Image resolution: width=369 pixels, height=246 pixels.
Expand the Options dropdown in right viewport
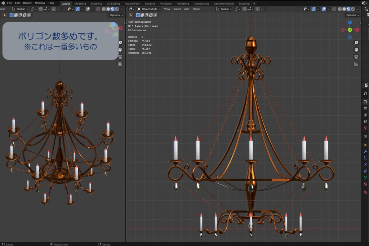pyautogui.click(x=352, y=15)
